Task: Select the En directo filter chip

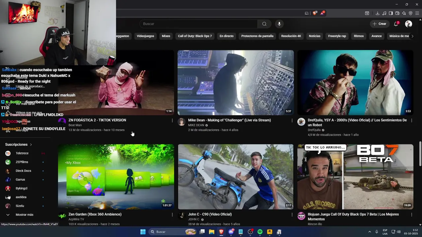Action: tap(226, 36)
